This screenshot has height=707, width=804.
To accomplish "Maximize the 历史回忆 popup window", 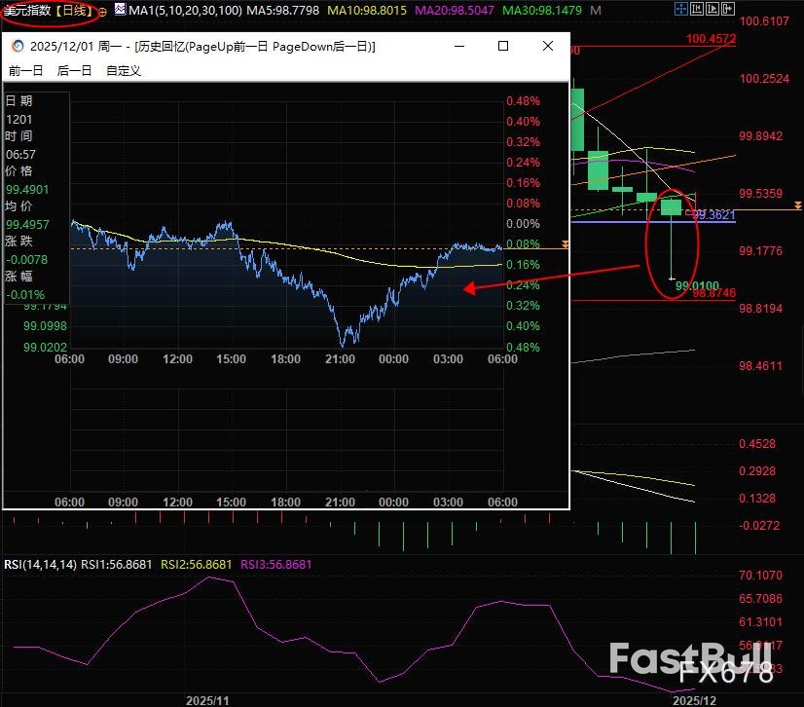I will (x=503, y=47).
